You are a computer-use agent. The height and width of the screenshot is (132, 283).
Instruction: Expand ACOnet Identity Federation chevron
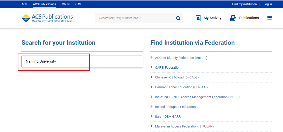(x=151, y=58)
